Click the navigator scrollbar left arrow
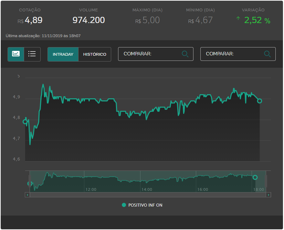 [27, 195]
